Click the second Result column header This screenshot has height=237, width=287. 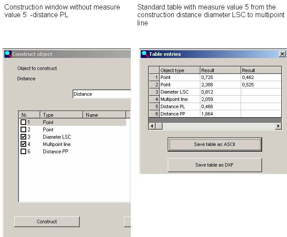click(261, 70)
